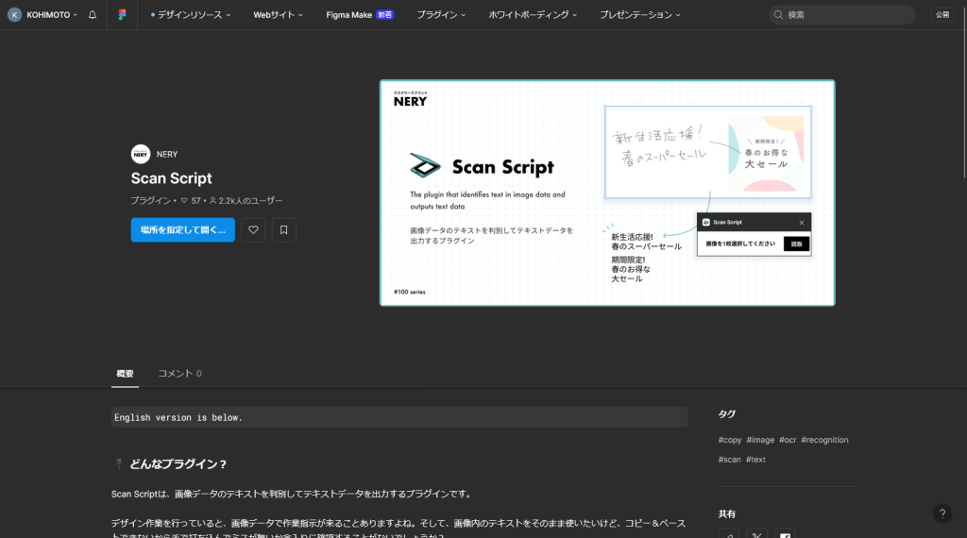
Task: Share via X (Twitter) icon
Action: pyautogui.click(x=756, y=534)
